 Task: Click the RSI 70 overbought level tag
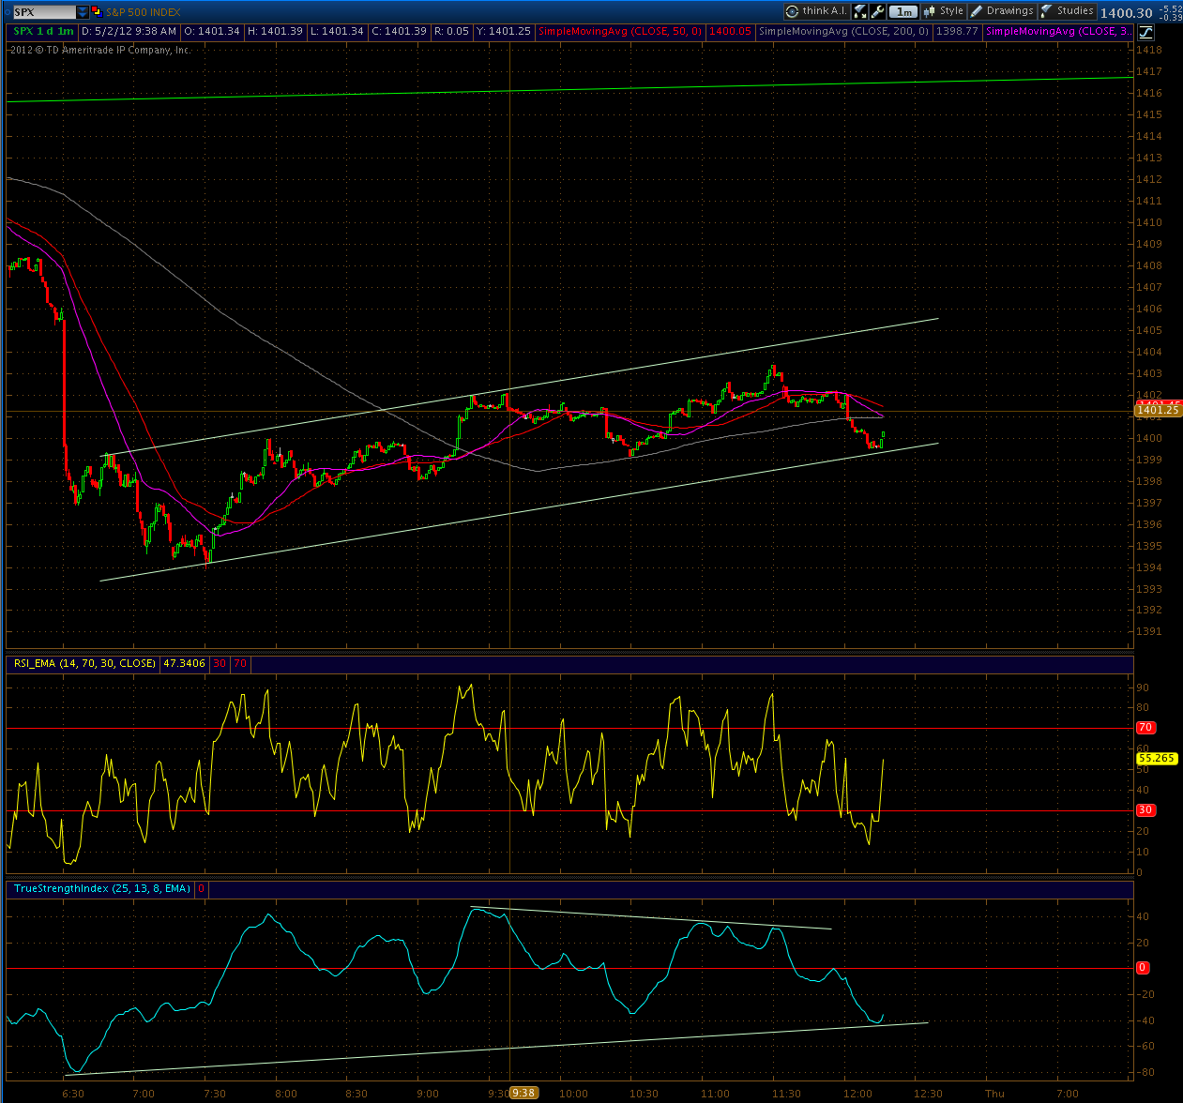coord(1145,728)
